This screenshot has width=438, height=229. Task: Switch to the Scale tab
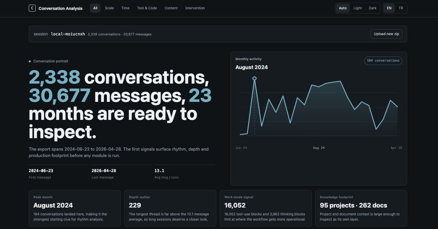(109, 8)
